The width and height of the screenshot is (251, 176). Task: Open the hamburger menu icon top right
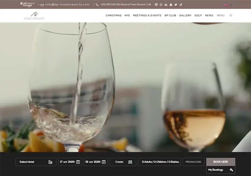click(x=231, y=15)
